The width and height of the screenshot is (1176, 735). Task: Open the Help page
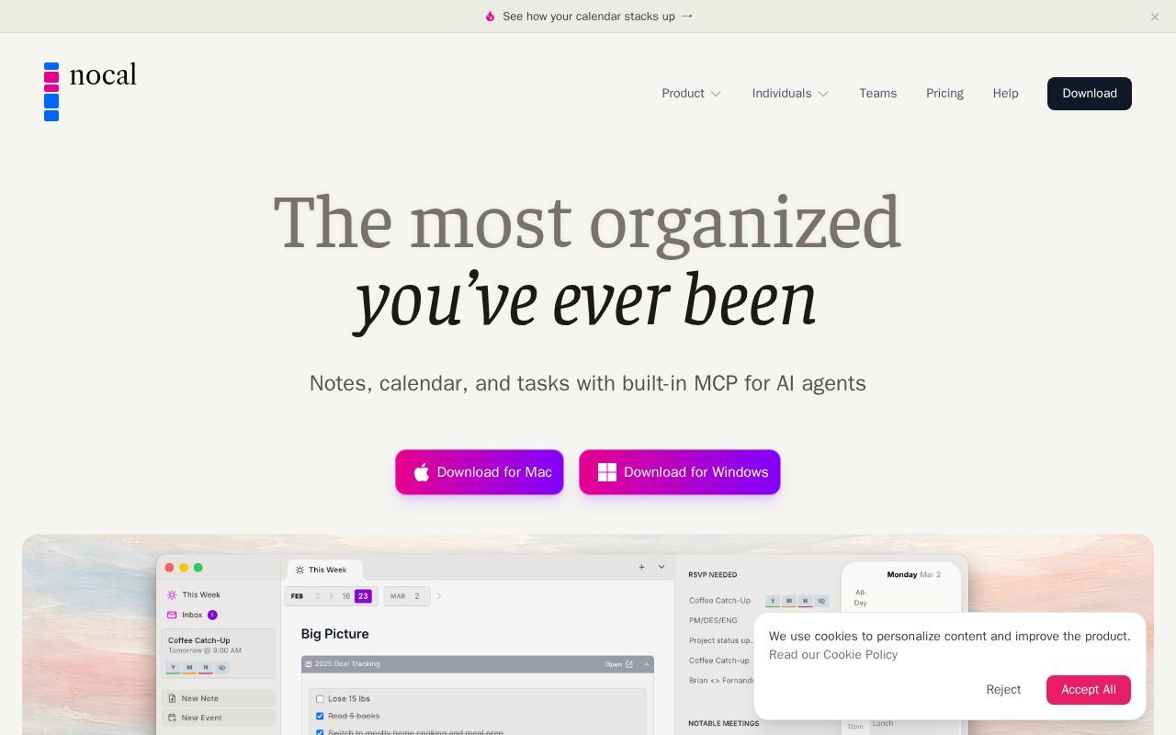tap(1005, 94)
